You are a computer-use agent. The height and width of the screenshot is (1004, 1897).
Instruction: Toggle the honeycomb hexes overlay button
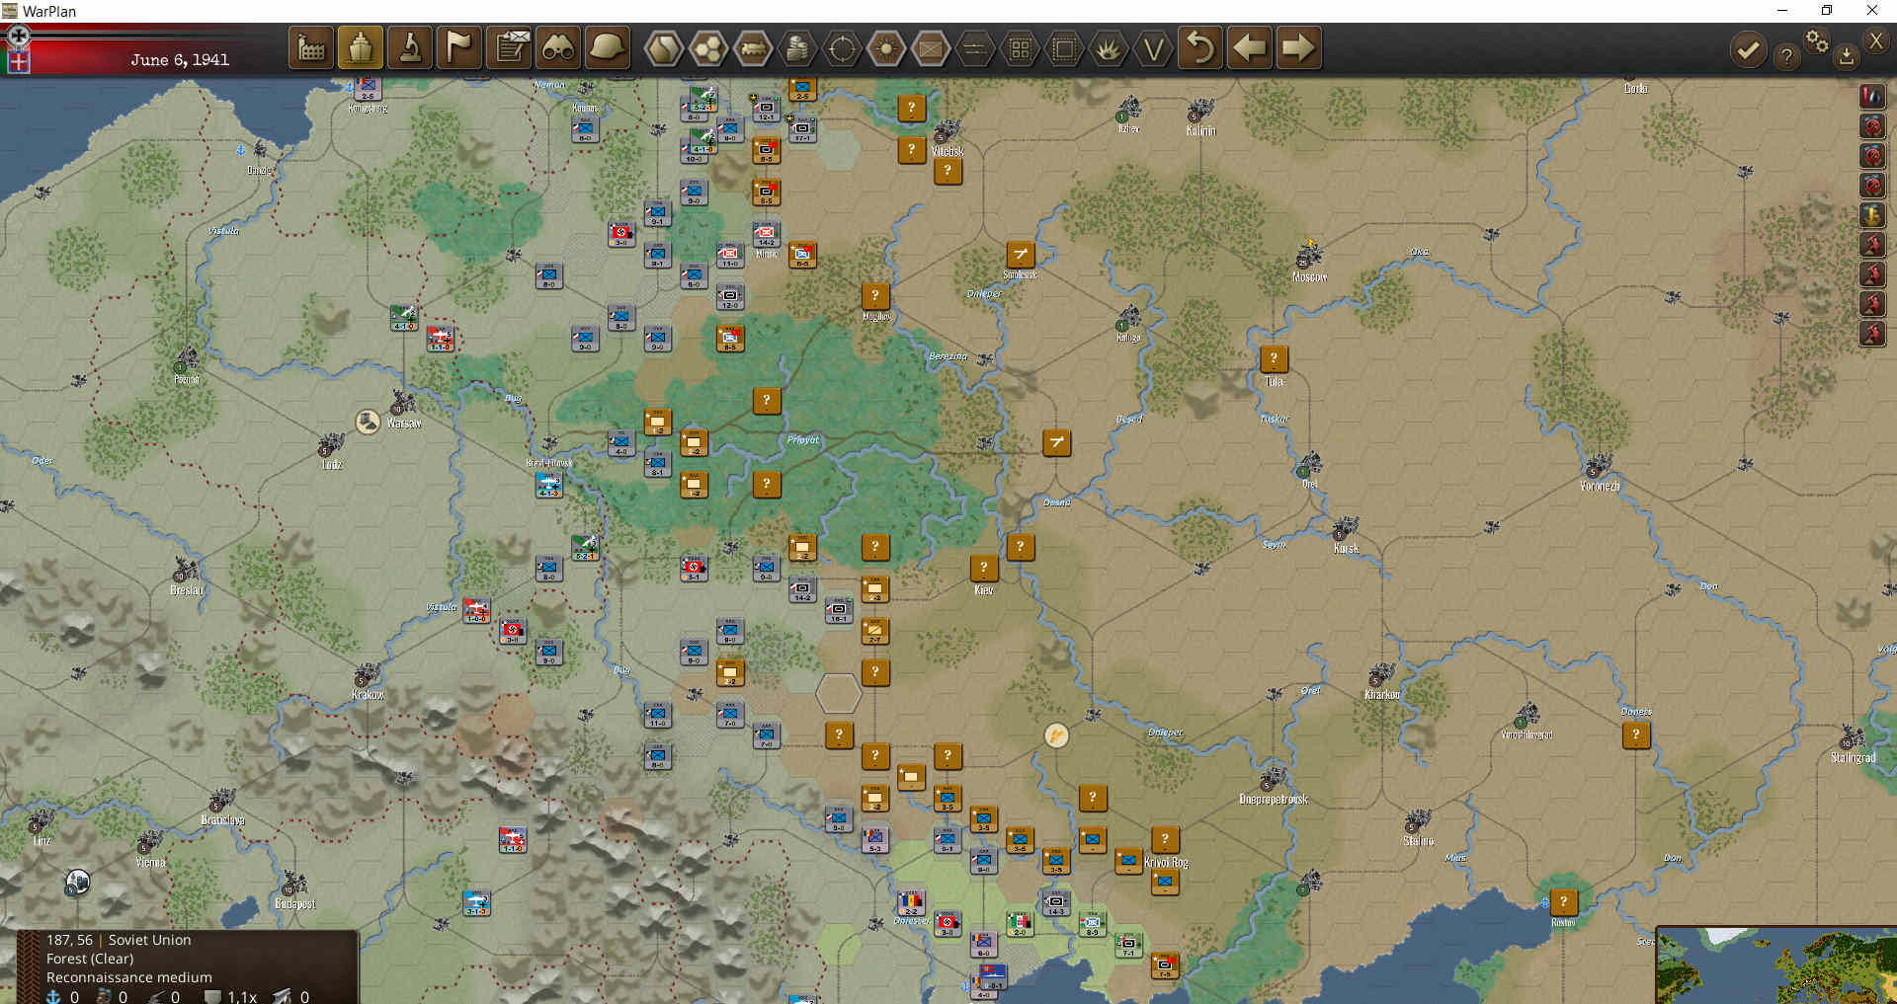[708, 48]
